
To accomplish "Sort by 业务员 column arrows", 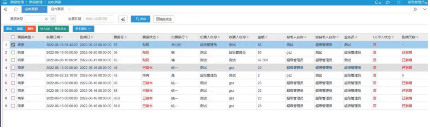I will (x=356, y=37).
